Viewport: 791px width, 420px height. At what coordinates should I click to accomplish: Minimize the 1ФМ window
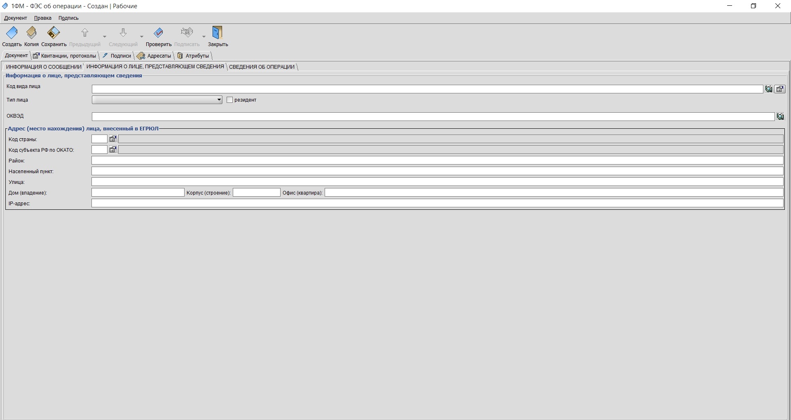point(730,6)
